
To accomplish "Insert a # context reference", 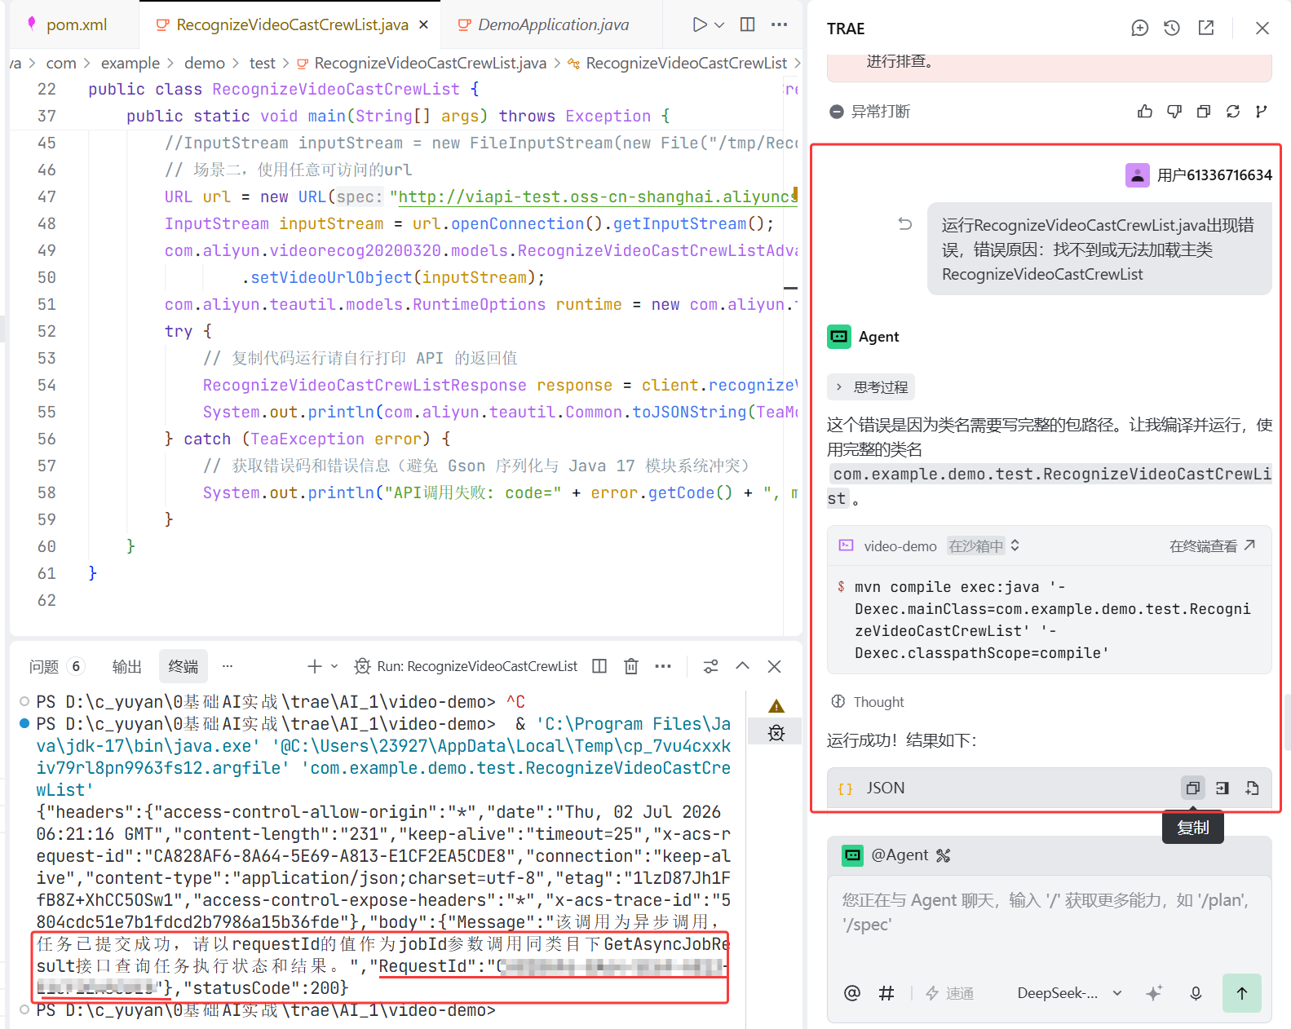I will coord(886,993).
